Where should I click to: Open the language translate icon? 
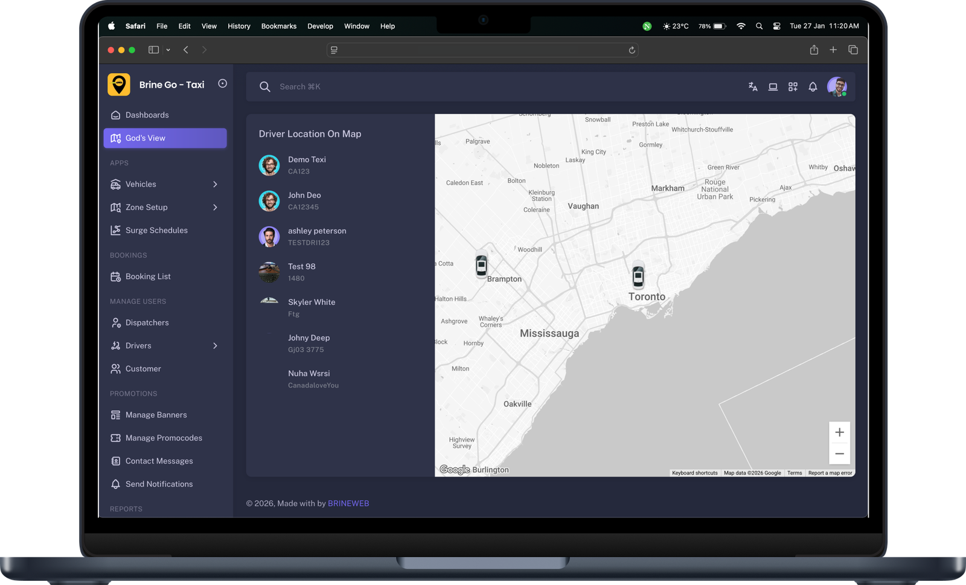[x=753, y=87]
